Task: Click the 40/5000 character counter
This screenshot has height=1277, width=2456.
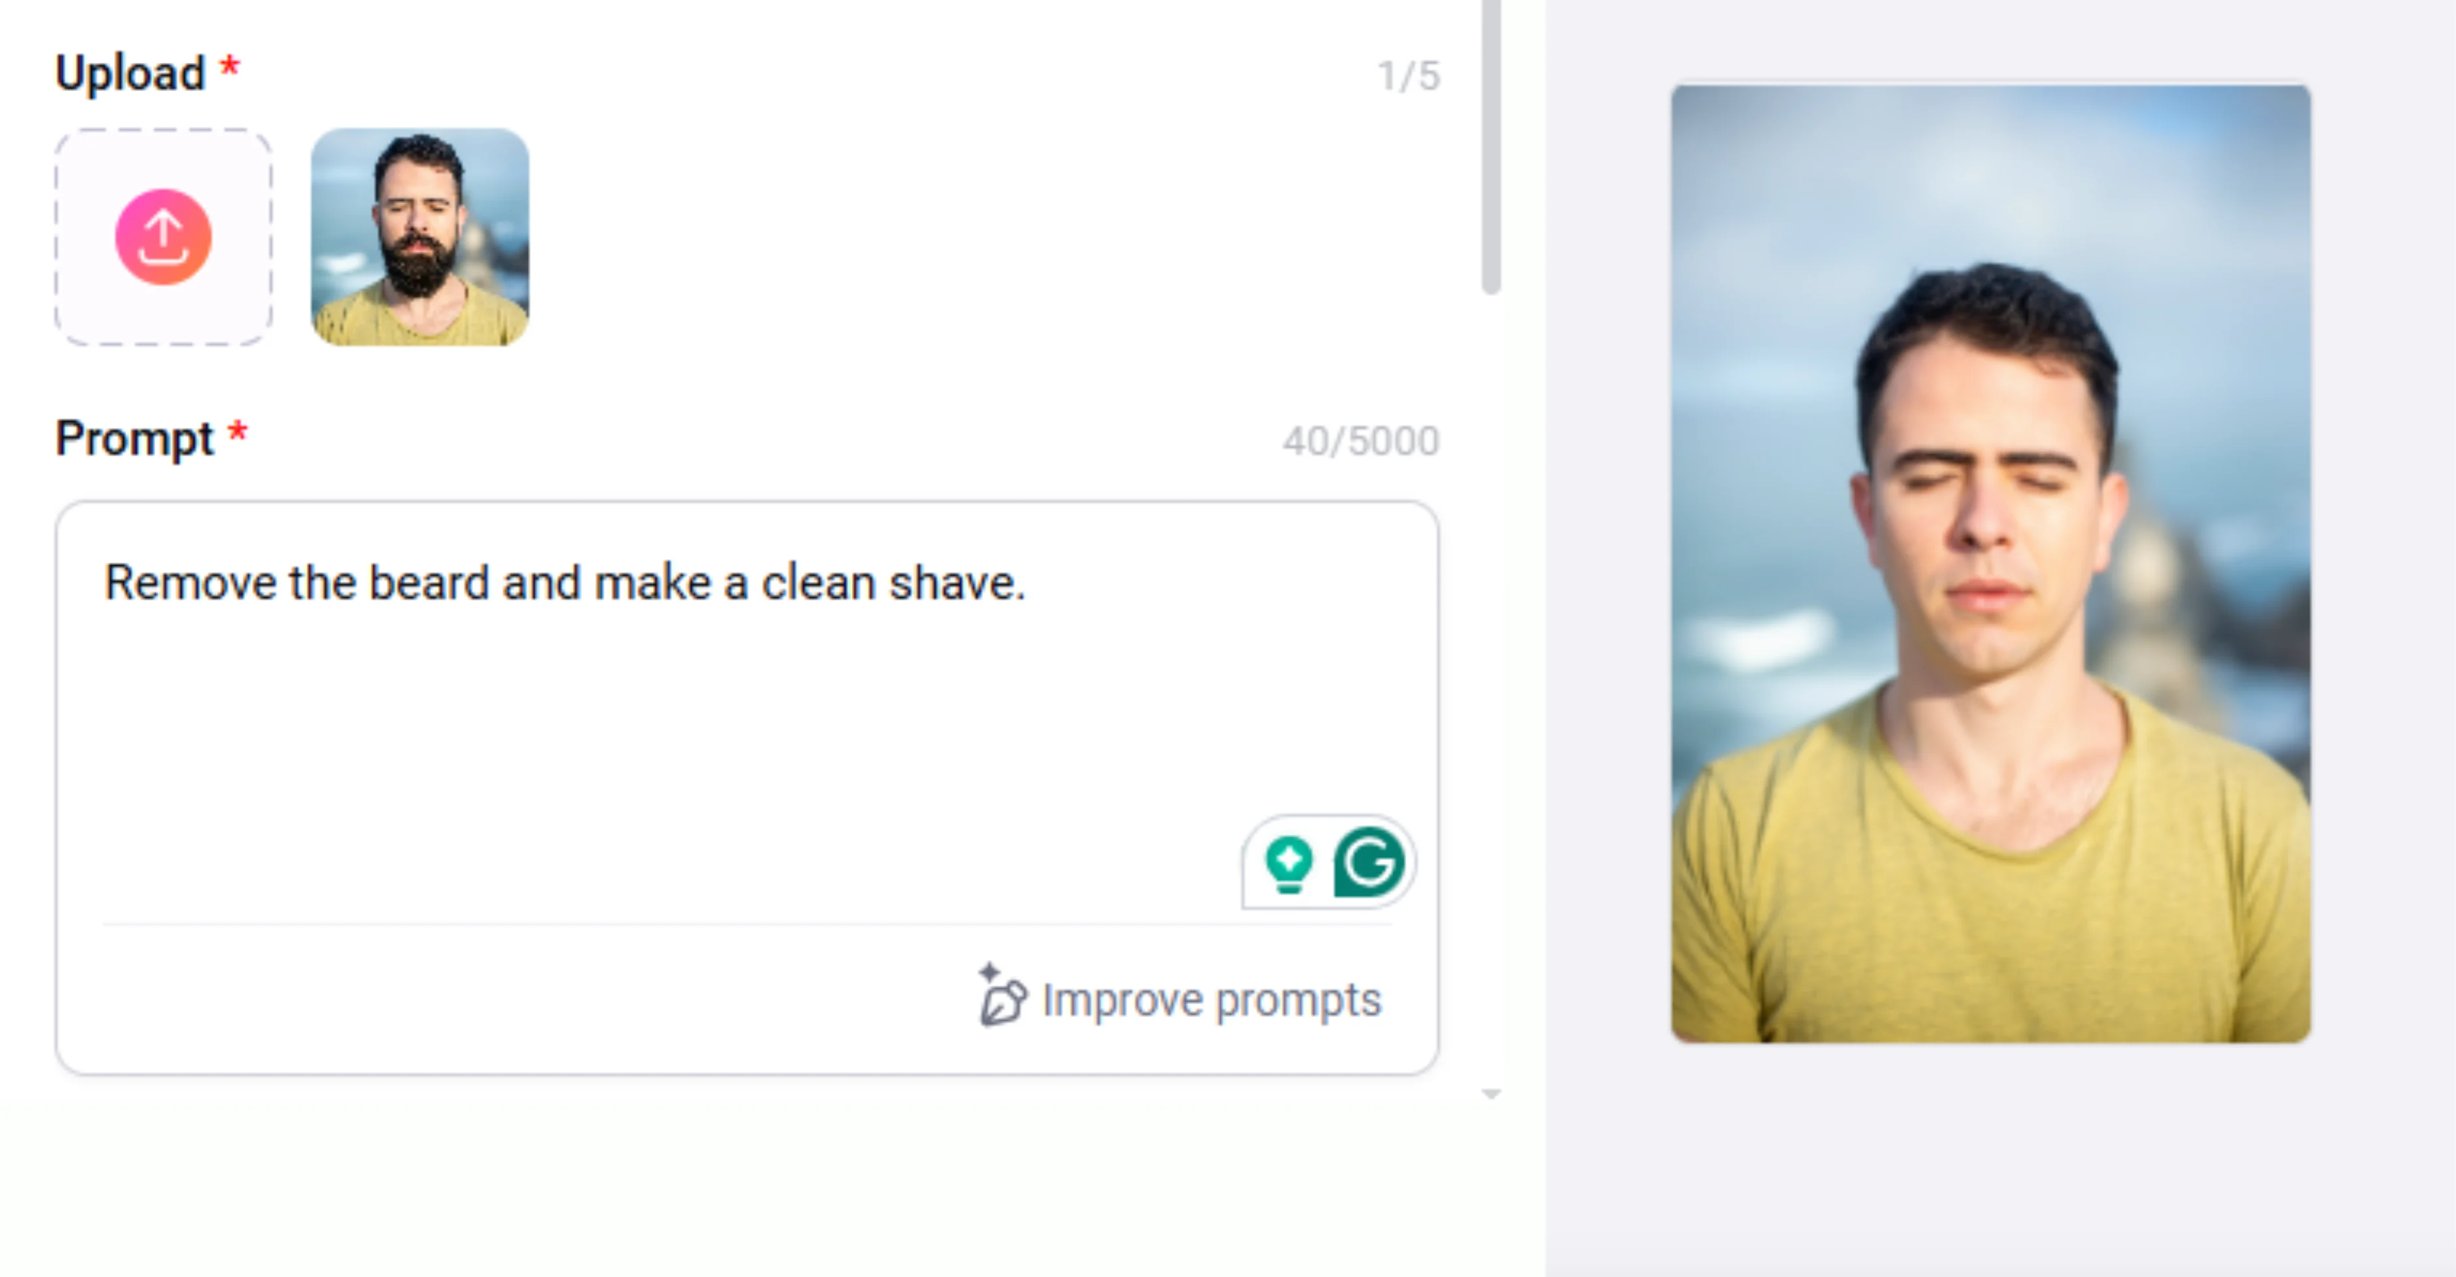Action: [x=1360, y=441]
